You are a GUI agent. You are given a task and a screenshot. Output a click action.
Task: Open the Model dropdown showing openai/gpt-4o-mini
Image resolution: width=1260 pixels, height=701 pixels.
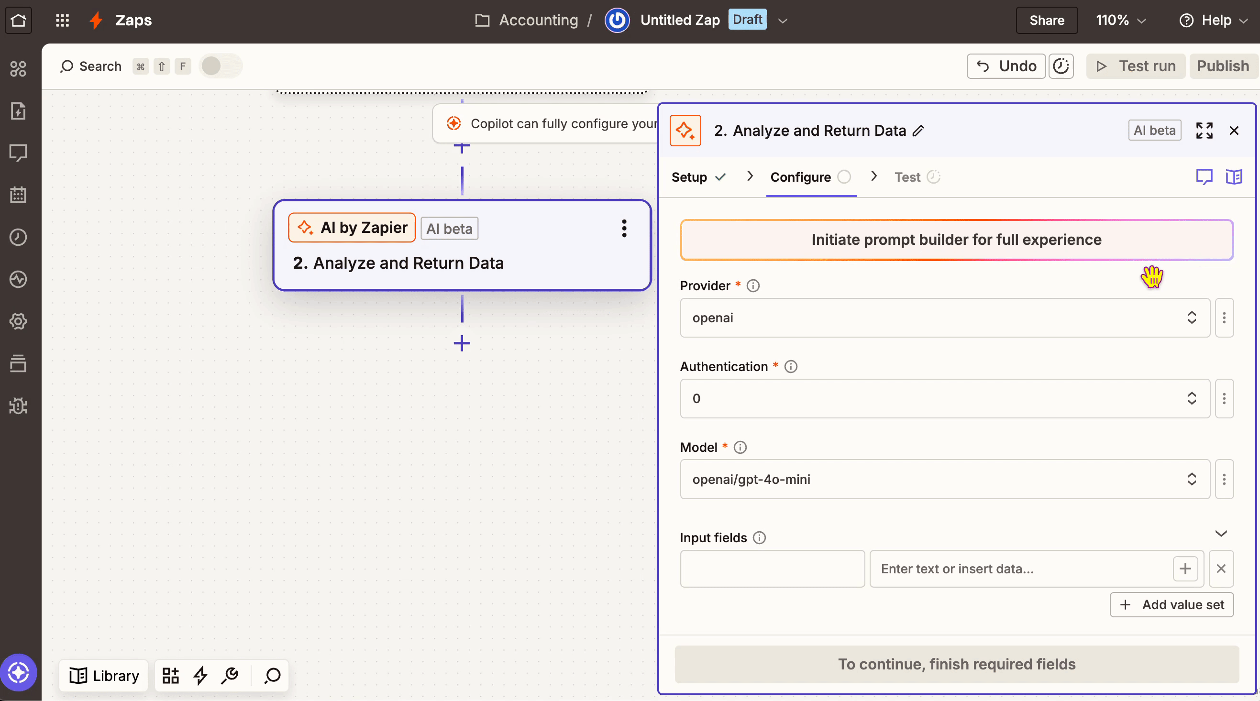[x=944, y=479]
